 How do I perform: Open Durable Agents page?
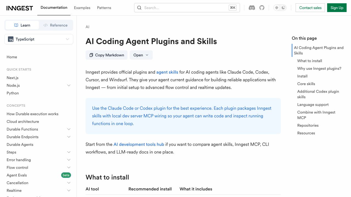tap(20, 144)
